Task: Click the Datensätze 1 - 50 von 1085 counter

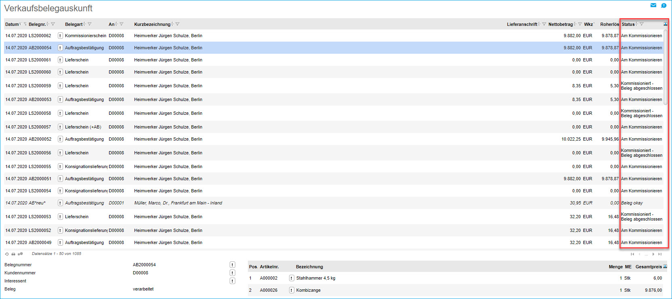Action: (x=57, y=254)
